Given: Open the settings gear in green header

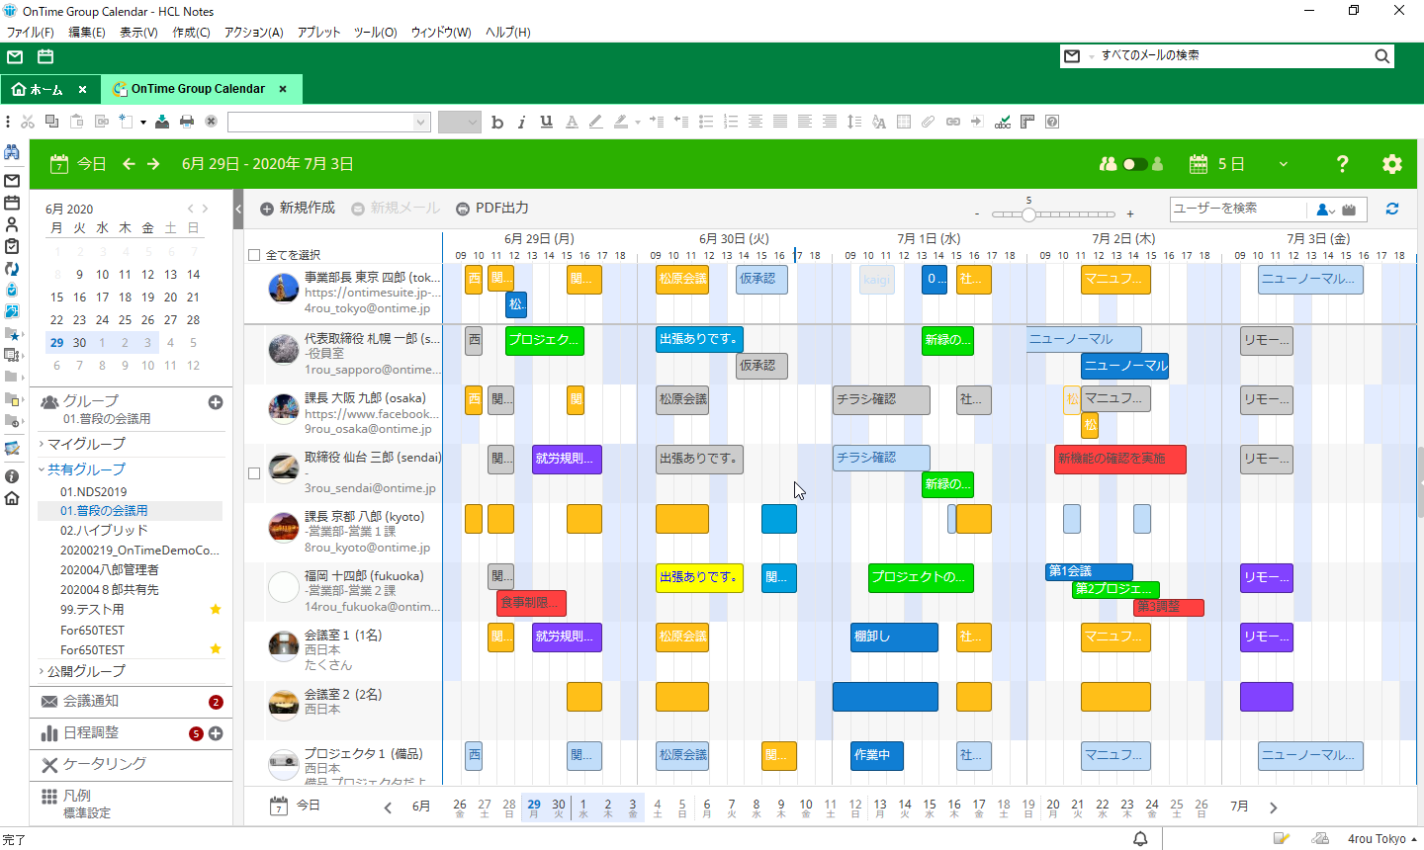Looking at the screenshot, I should (1392, 164).
